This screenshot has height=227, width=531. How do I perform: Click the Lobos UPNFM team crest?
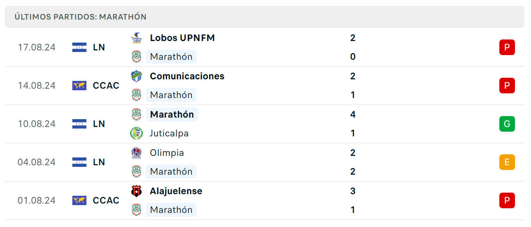click(x=136, y=38)
